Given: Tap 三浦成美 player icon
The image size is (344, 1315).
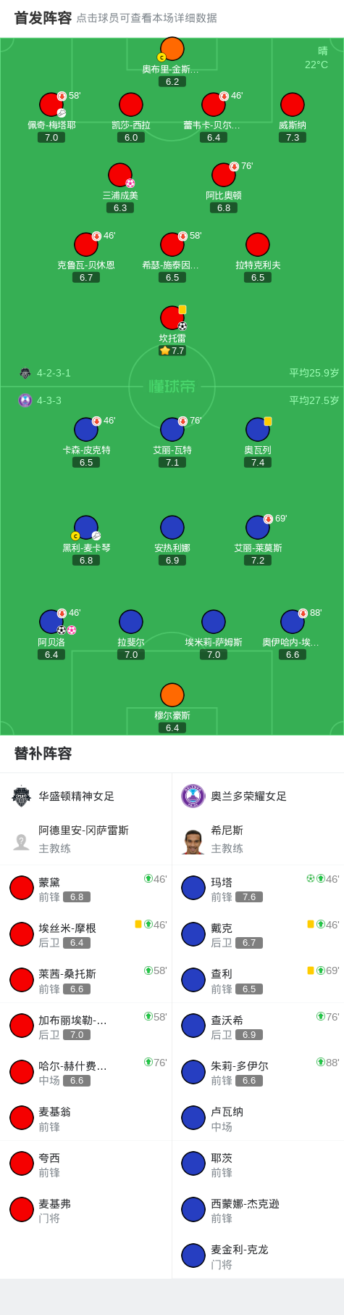Looking at the screenshot, I should tap(120, 175).
